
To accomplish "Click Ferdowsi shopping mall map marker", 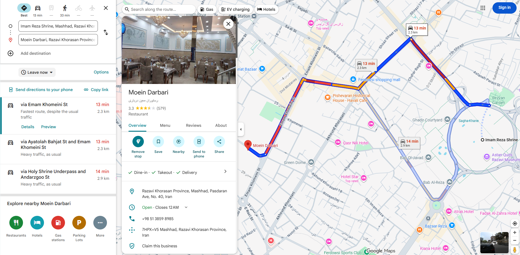I will point(353,79).
